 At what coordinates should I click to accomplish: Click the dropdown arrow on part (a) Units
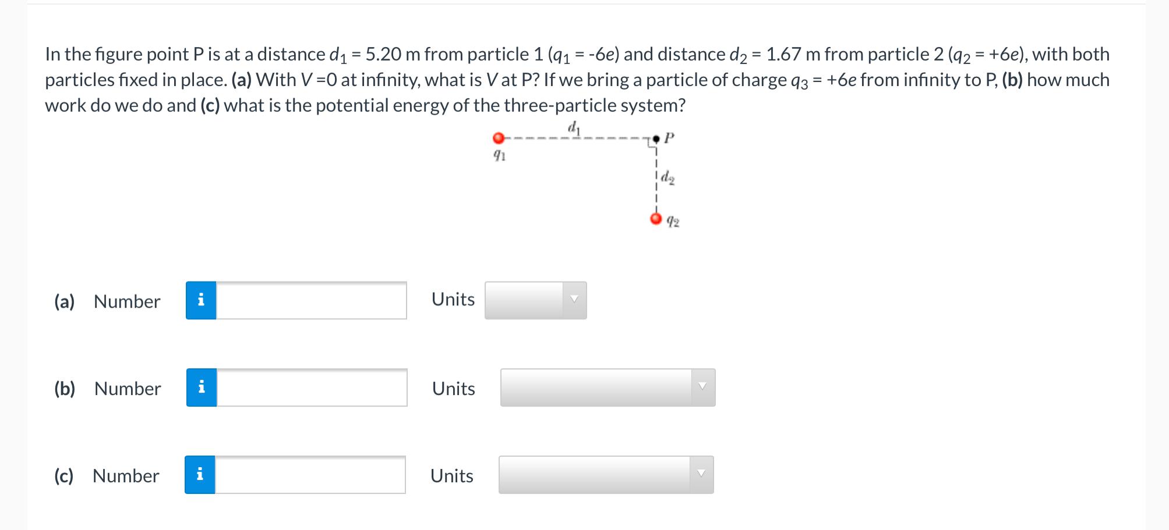(574, 299)
